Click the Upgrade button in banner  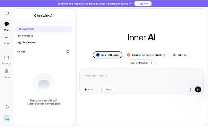[x=143, y=3]
